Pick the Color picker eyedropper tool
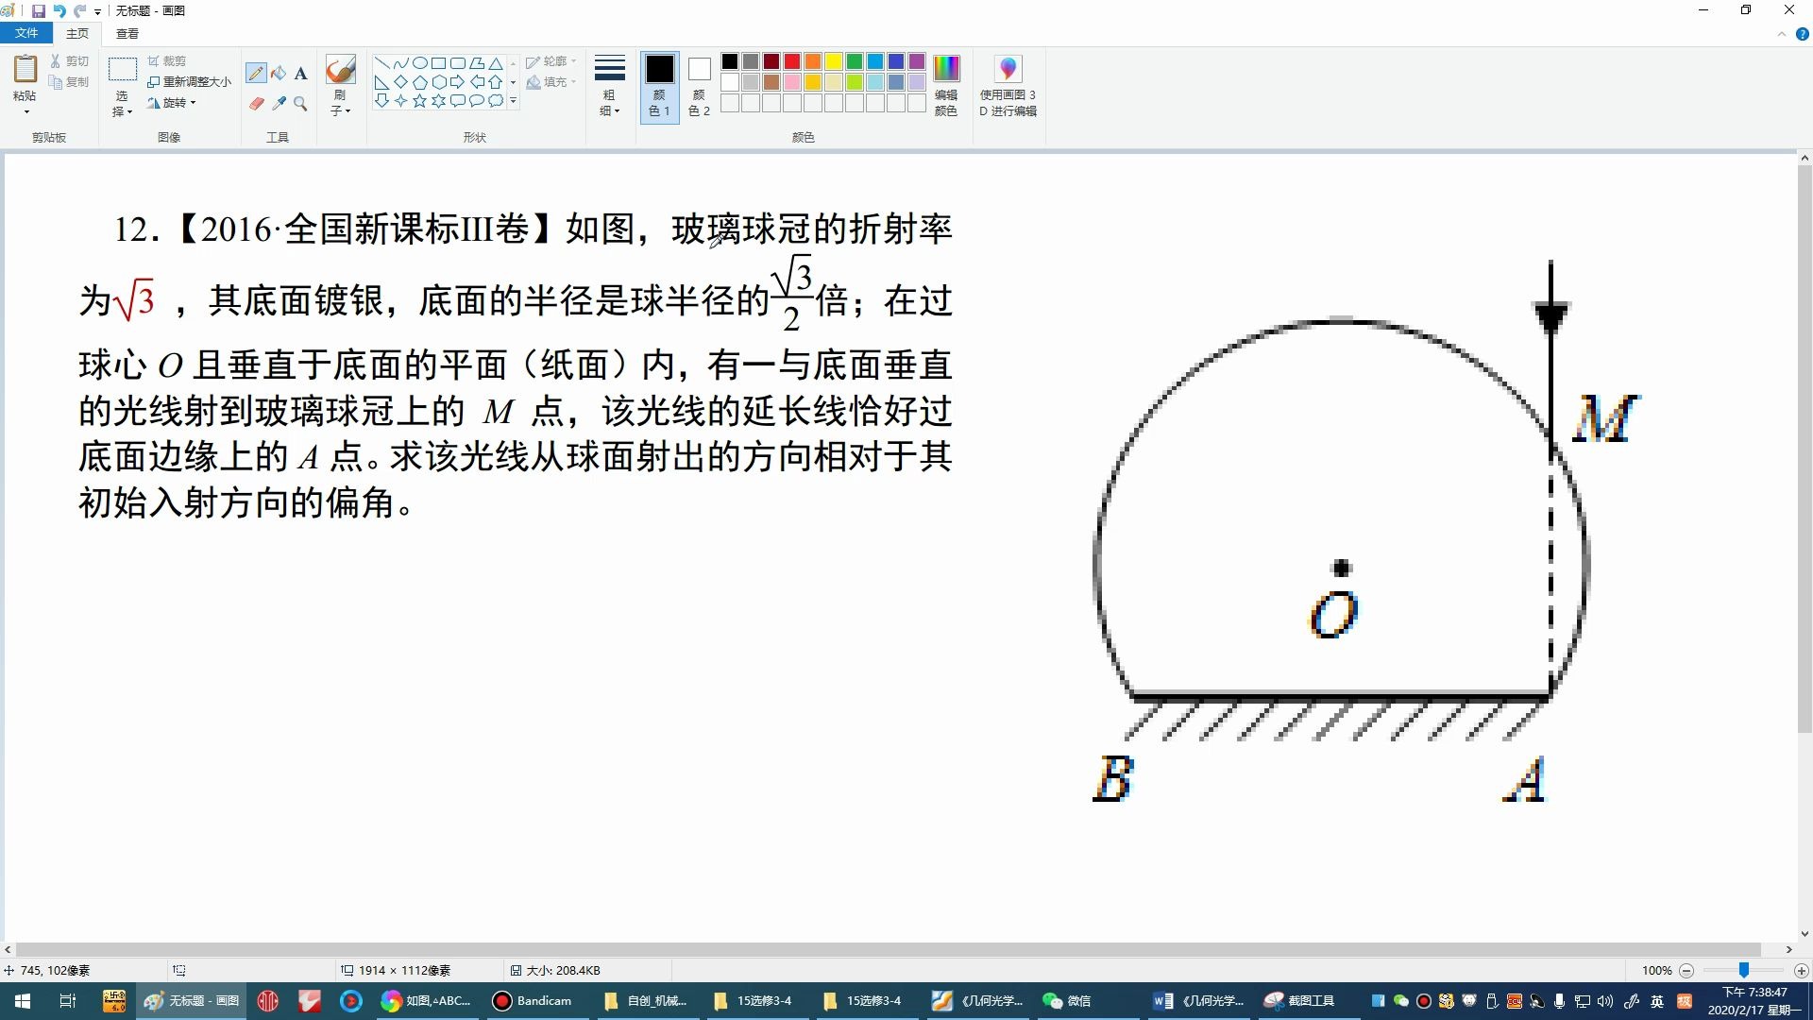This screenshot has height=1020, width=1813. (x=279, y=103)
